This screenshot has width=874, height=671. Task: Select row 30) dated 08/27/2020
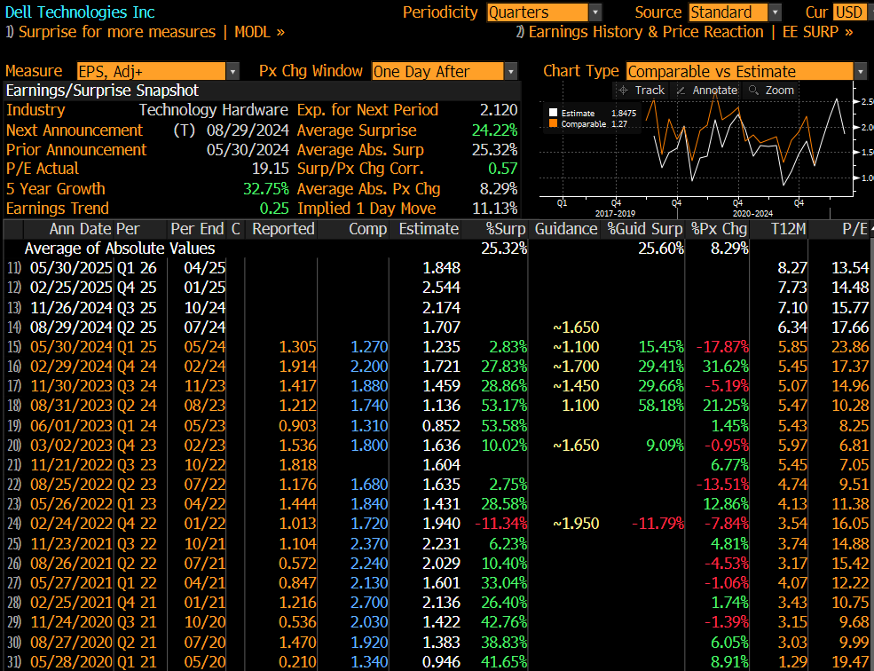437,642
